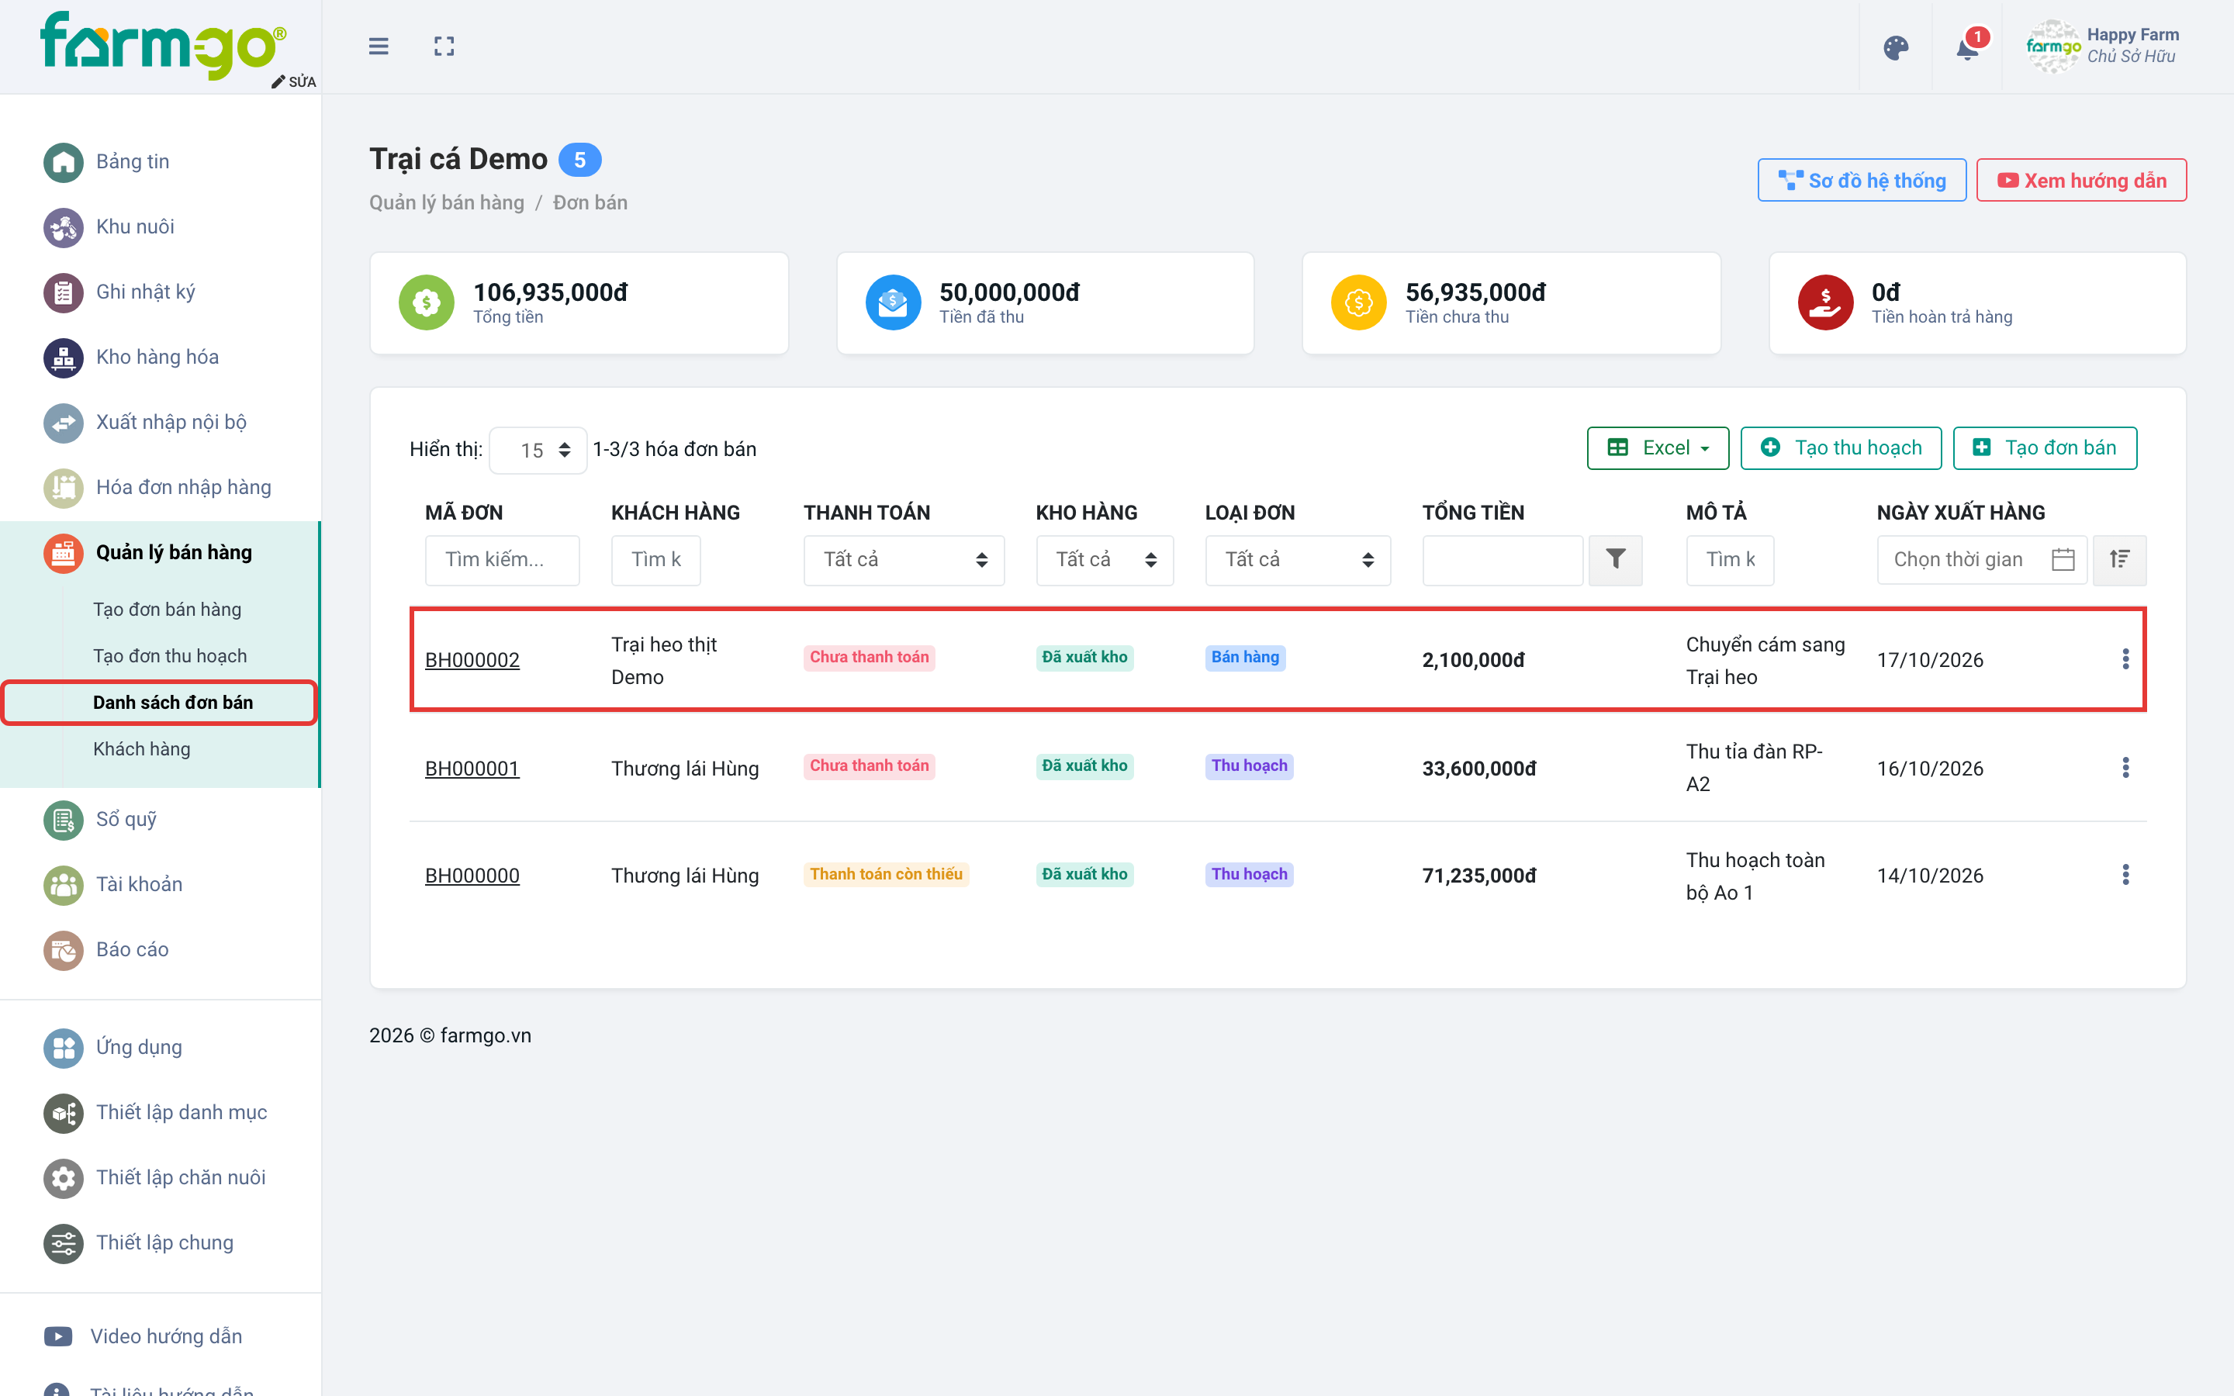Open the Thanh toán filter dropdown

click(904, 559)
